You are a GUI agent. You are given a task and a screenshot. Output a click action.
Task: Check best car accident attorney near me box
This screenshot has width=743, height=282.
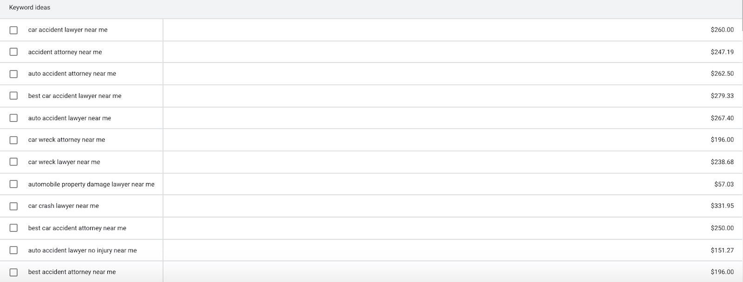(13, 228)
